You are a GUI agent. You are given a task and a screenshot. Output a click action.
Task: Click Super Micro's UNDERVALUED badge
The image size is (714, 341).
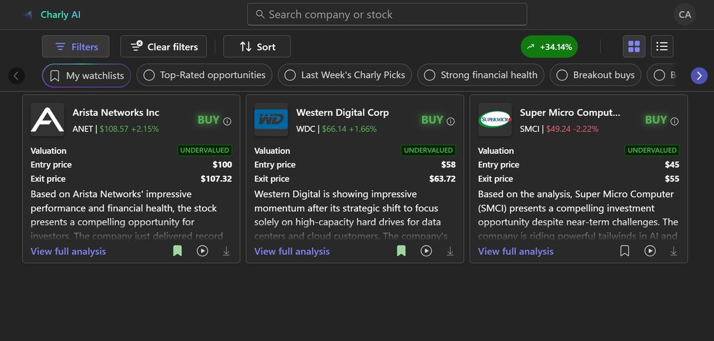652,150
